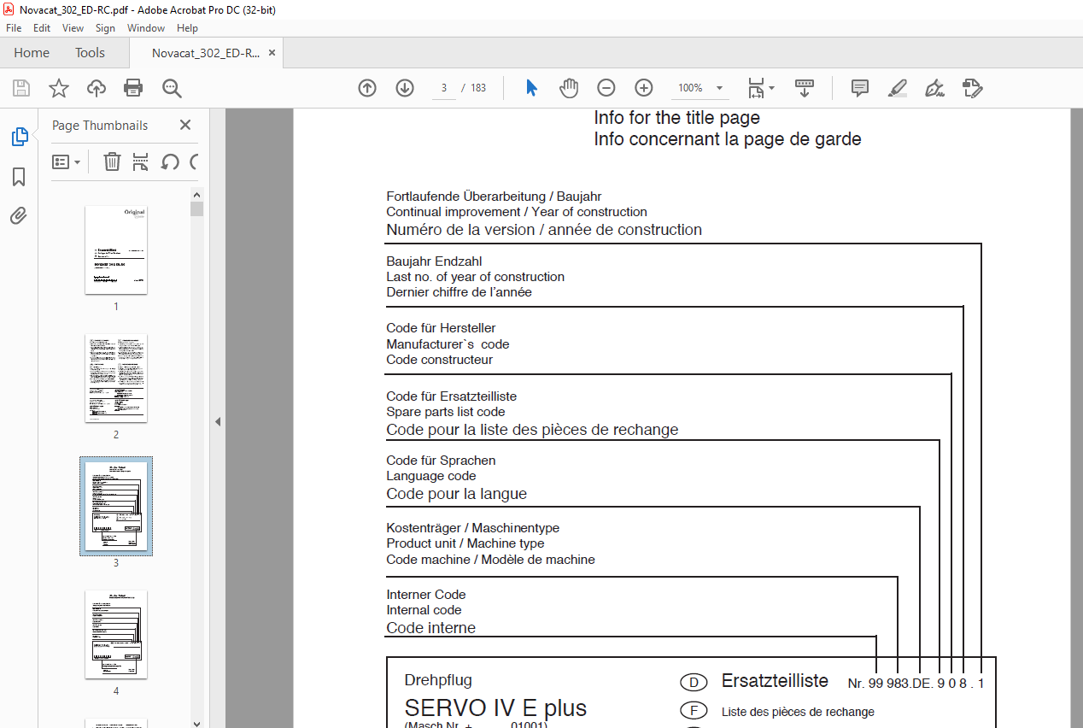Click the Print file icon
The image size is (1083, 728).
point(133,88)
